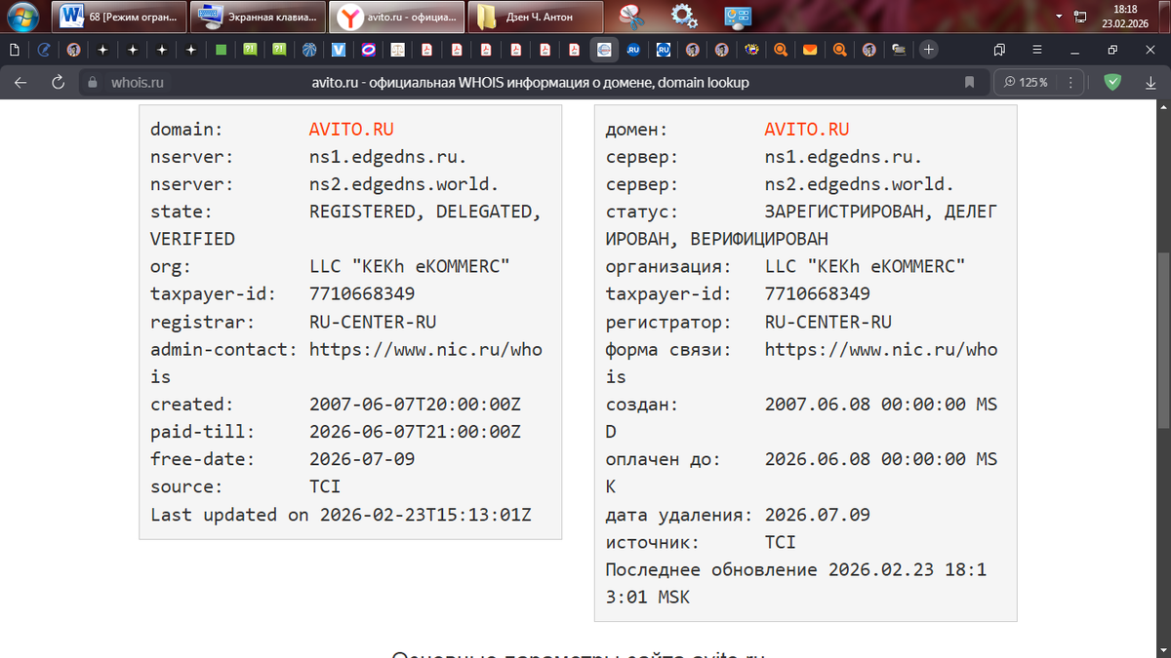Click the padlock site security icon

pos(93,83)
